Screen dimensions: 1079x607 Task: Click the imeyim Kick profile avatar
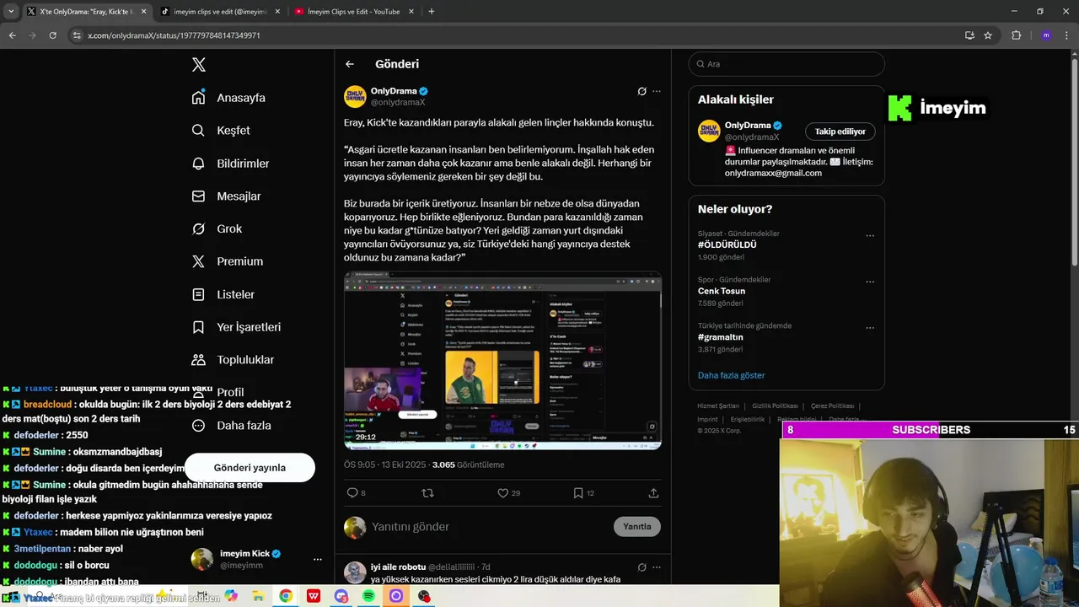click(x=202, y=559)
